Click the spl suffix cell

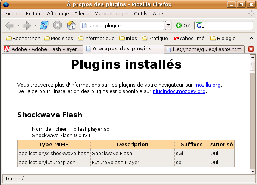pyautogui.click(x=192, y=162)
